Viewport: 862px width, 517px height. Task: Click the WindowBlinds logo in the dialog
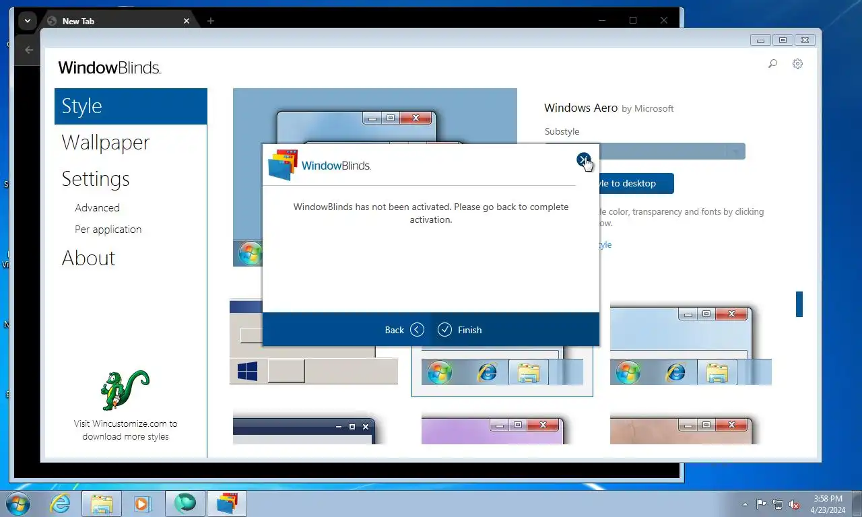[319, 165]
